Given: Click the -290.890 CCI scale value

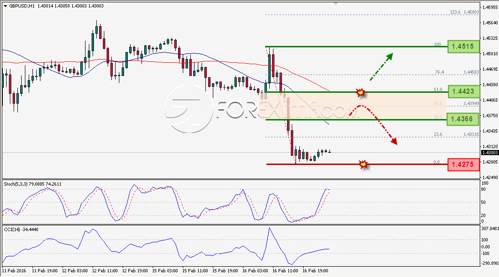Looking at the screenshot, I should coord(490,263).
